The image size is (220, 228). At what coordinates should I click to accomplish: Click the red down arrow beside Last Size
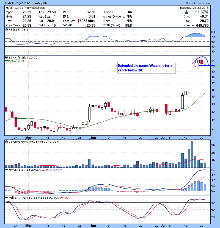point(78,21)
